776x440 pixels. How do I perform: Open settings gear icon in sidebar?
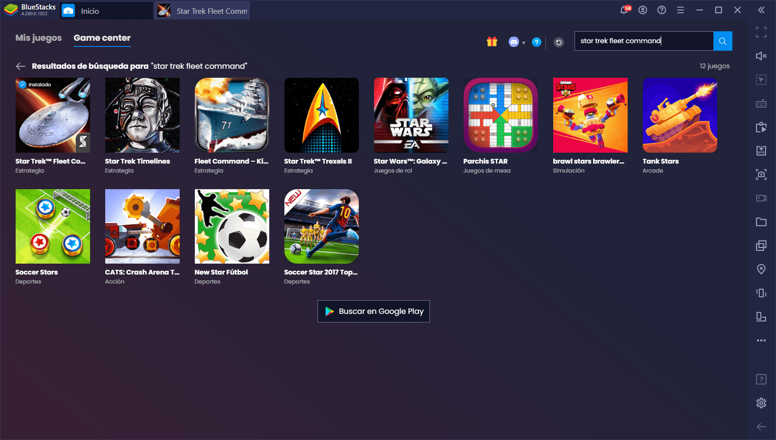[761, 403]
